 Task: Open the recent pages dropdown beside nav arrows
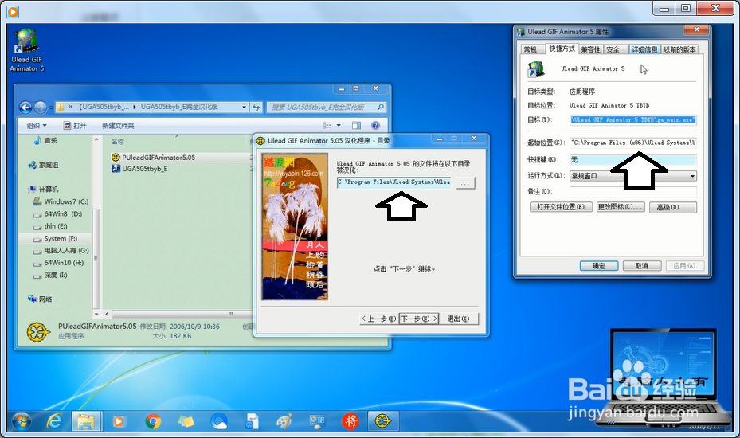(50, 108)
